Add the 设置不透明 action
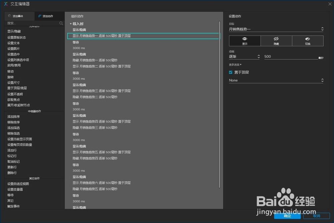The height and width of the screenshot is (223, 334). [x=15, y=94]
